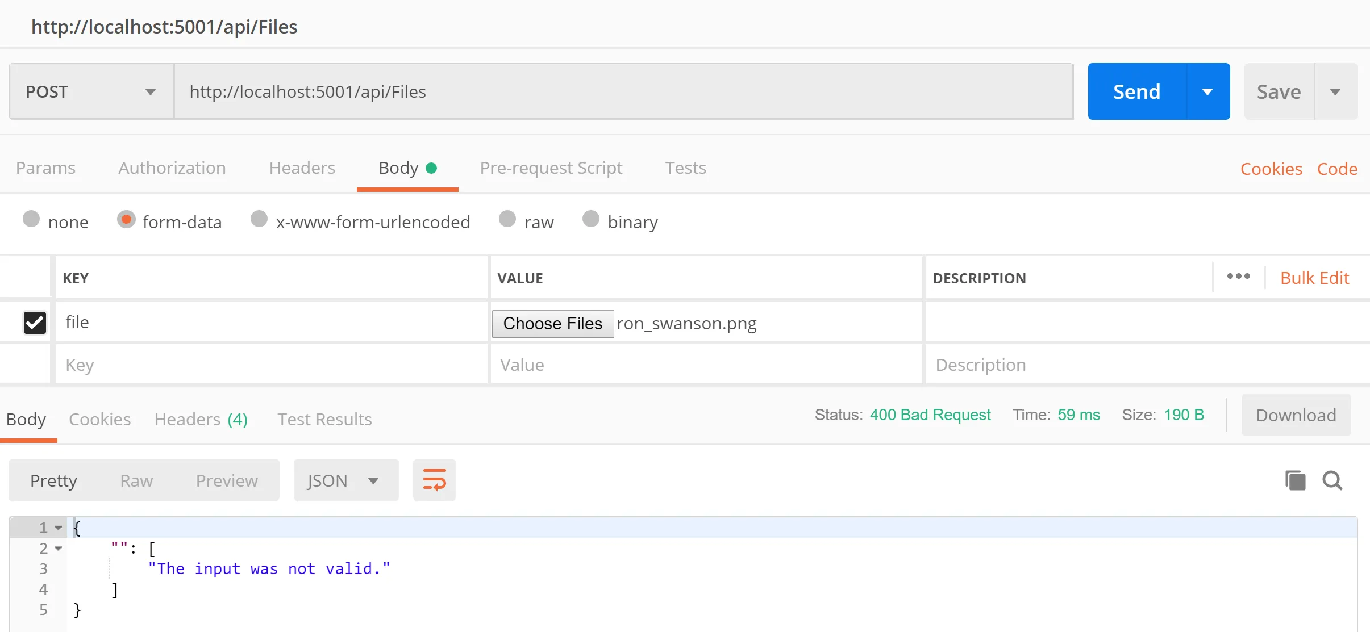The image size is (1370, 632).
Task: Toggle the response word wrap icon
Action: [434, 480]
